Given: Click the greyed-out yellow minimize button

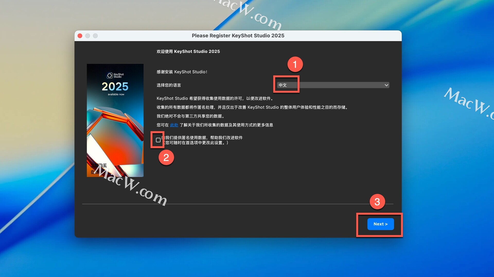Looking at the screenshot, I should click(x=88, y=36).
